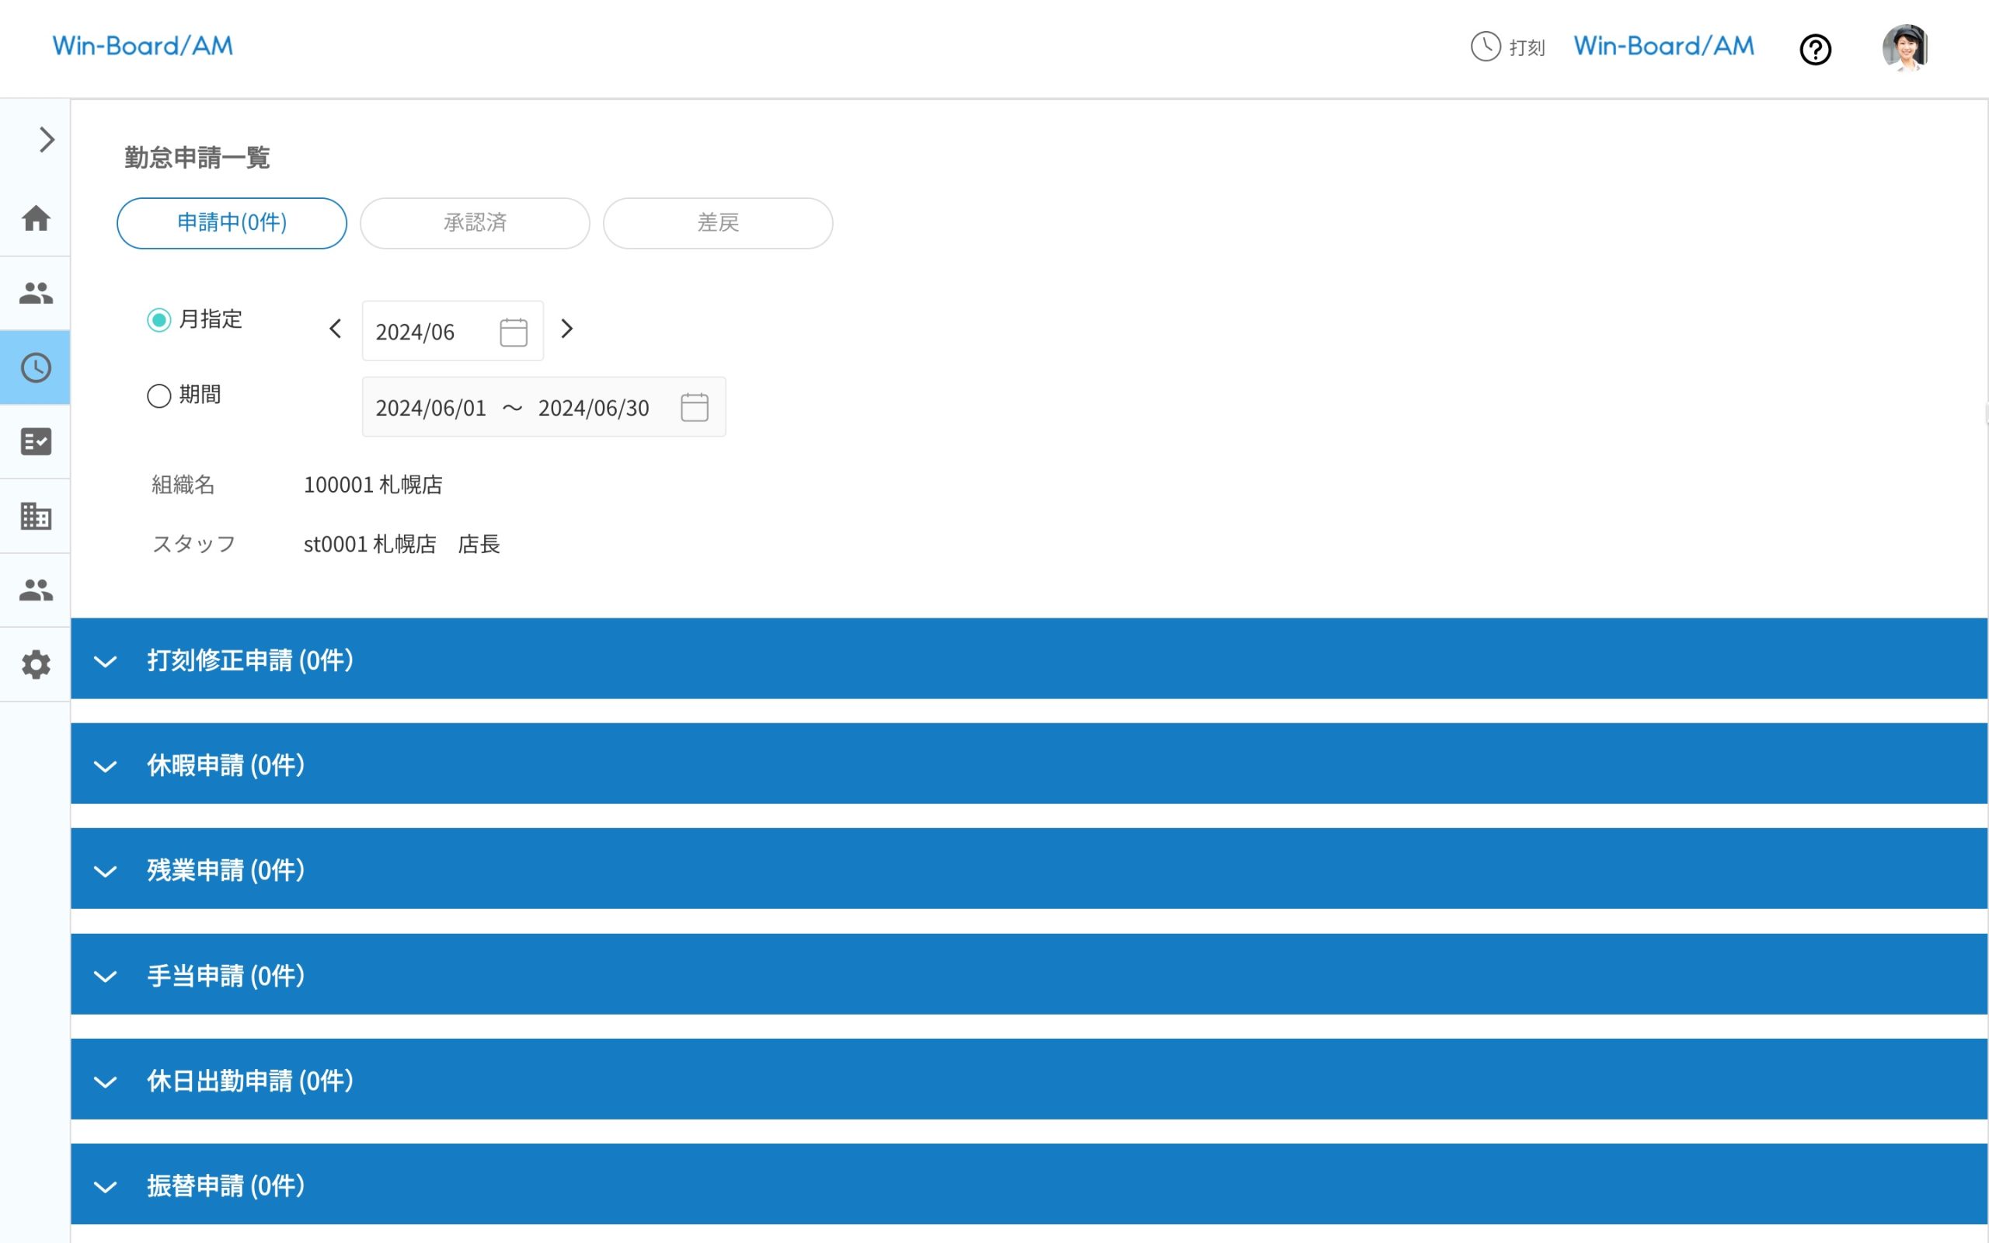Click the lower staff group icon in sidebar

click(35, 590)
